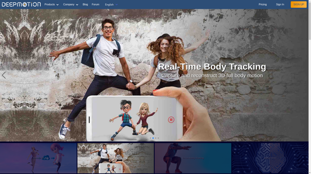
Task: Go to the previous carousel slide arrow
Action: coord(4,75)
